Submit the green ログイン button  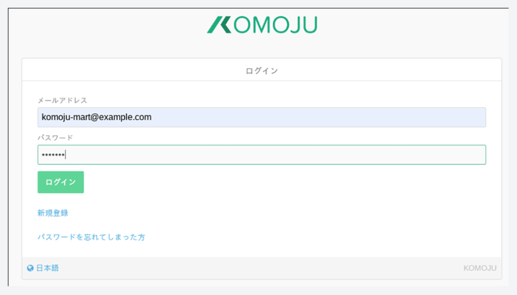pos(61,182)
